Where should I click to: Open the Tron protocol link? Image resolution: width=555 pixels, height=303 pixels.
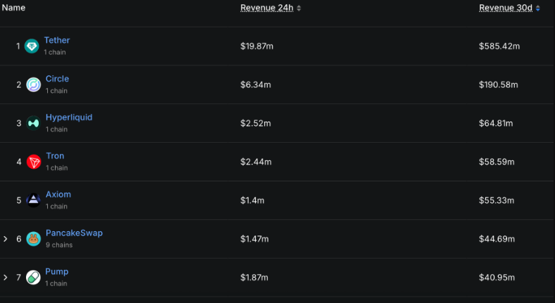tap(55, 156)
